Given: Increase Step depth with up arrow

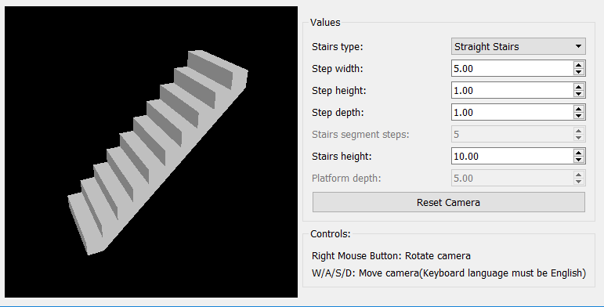Looking at the screenshot, I should (579, 109).
